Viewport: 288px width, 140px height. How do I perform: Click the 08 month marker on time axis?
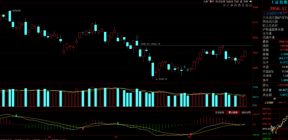click(x=190, y=137)
